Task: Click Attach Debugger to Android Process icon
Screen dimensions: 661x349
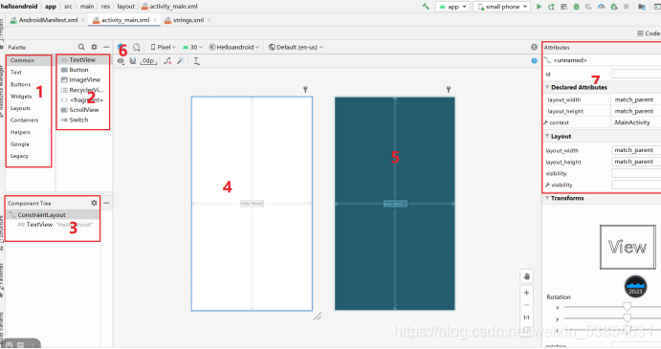Action: tap(614, 7)
